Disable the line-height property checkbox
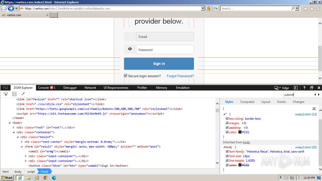The height and width of the screenshot is (181, 322). pos(227,161)
